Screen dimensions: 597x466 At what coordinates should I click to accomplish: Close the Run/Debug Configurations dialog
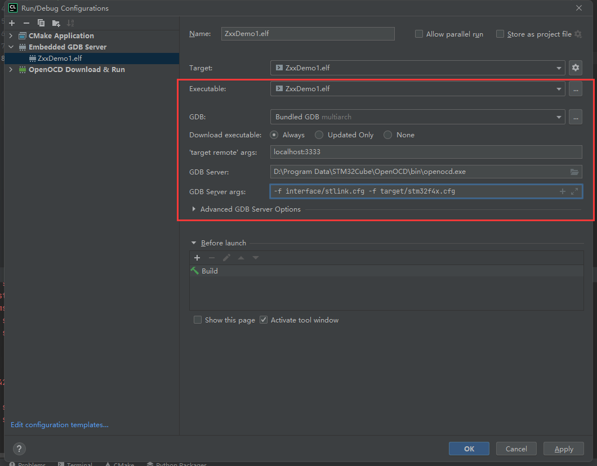point(579,8)
